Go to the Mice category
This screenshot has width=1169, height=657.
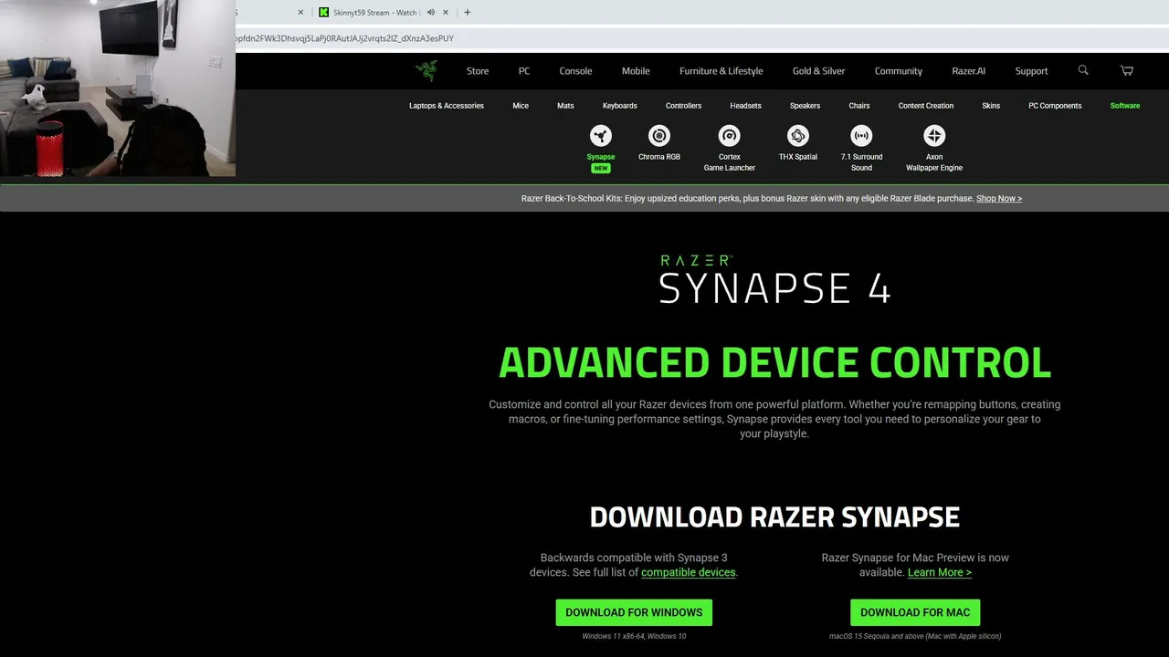click(521, 106)
